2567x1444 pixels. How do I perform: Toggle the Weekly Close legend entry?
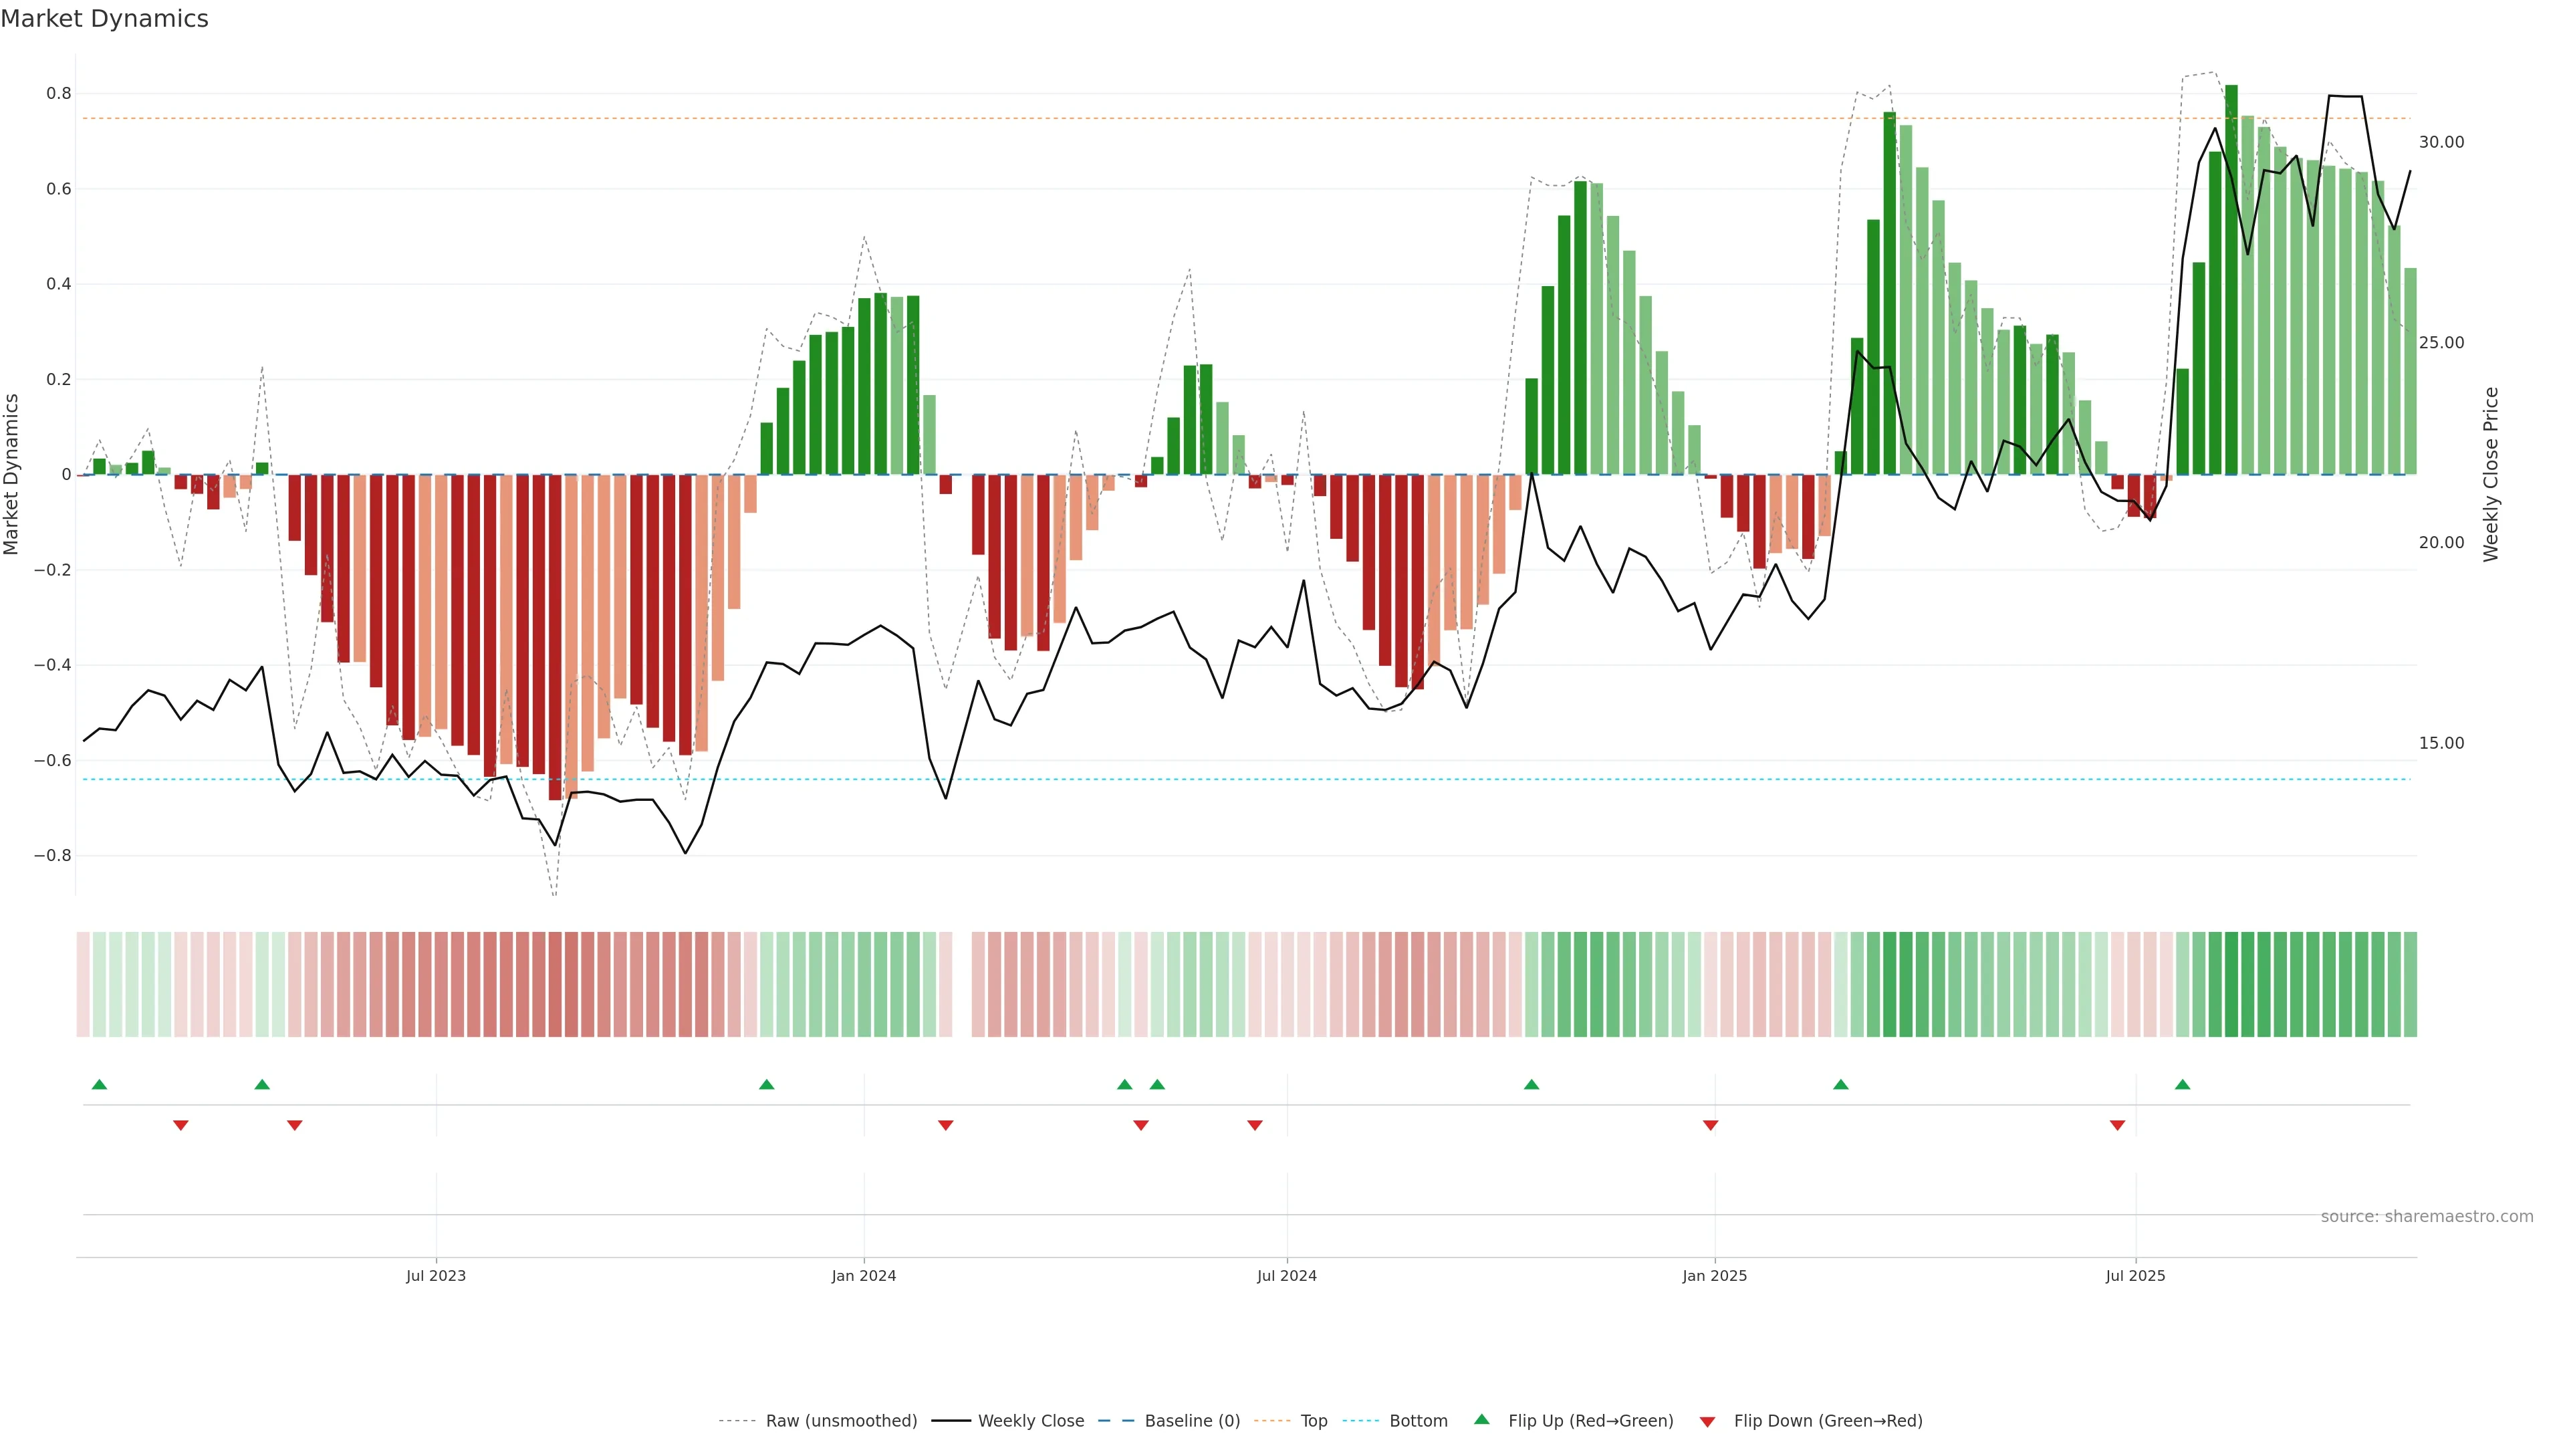pos(1030,1421)
